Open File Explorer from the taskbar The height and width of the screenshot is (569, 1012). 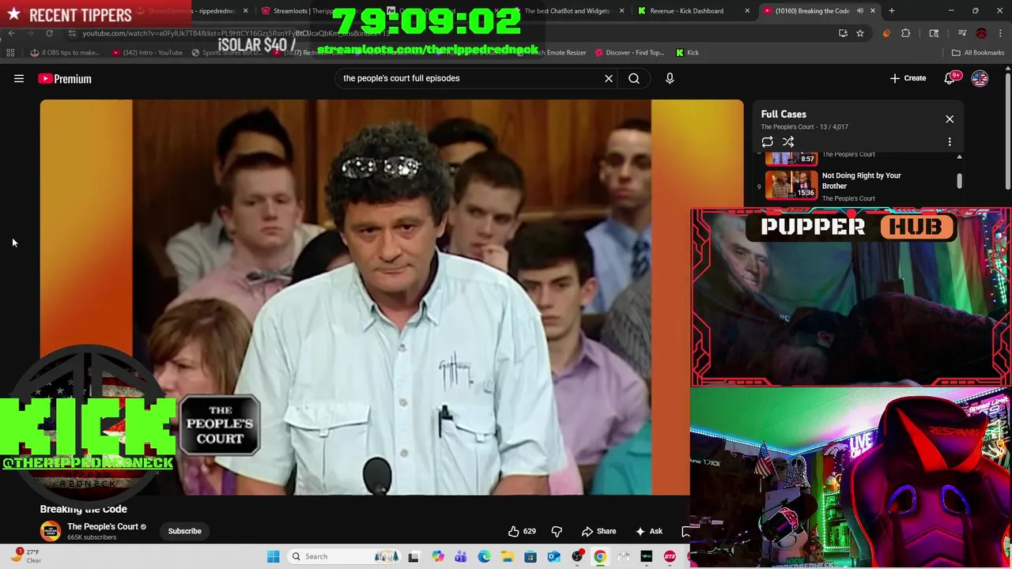[507, 556]
